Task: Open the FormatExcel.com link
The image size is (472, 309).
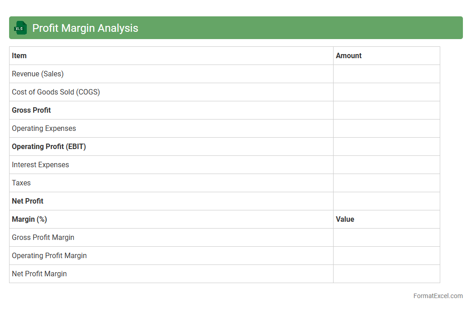Action: pos(438,296)
